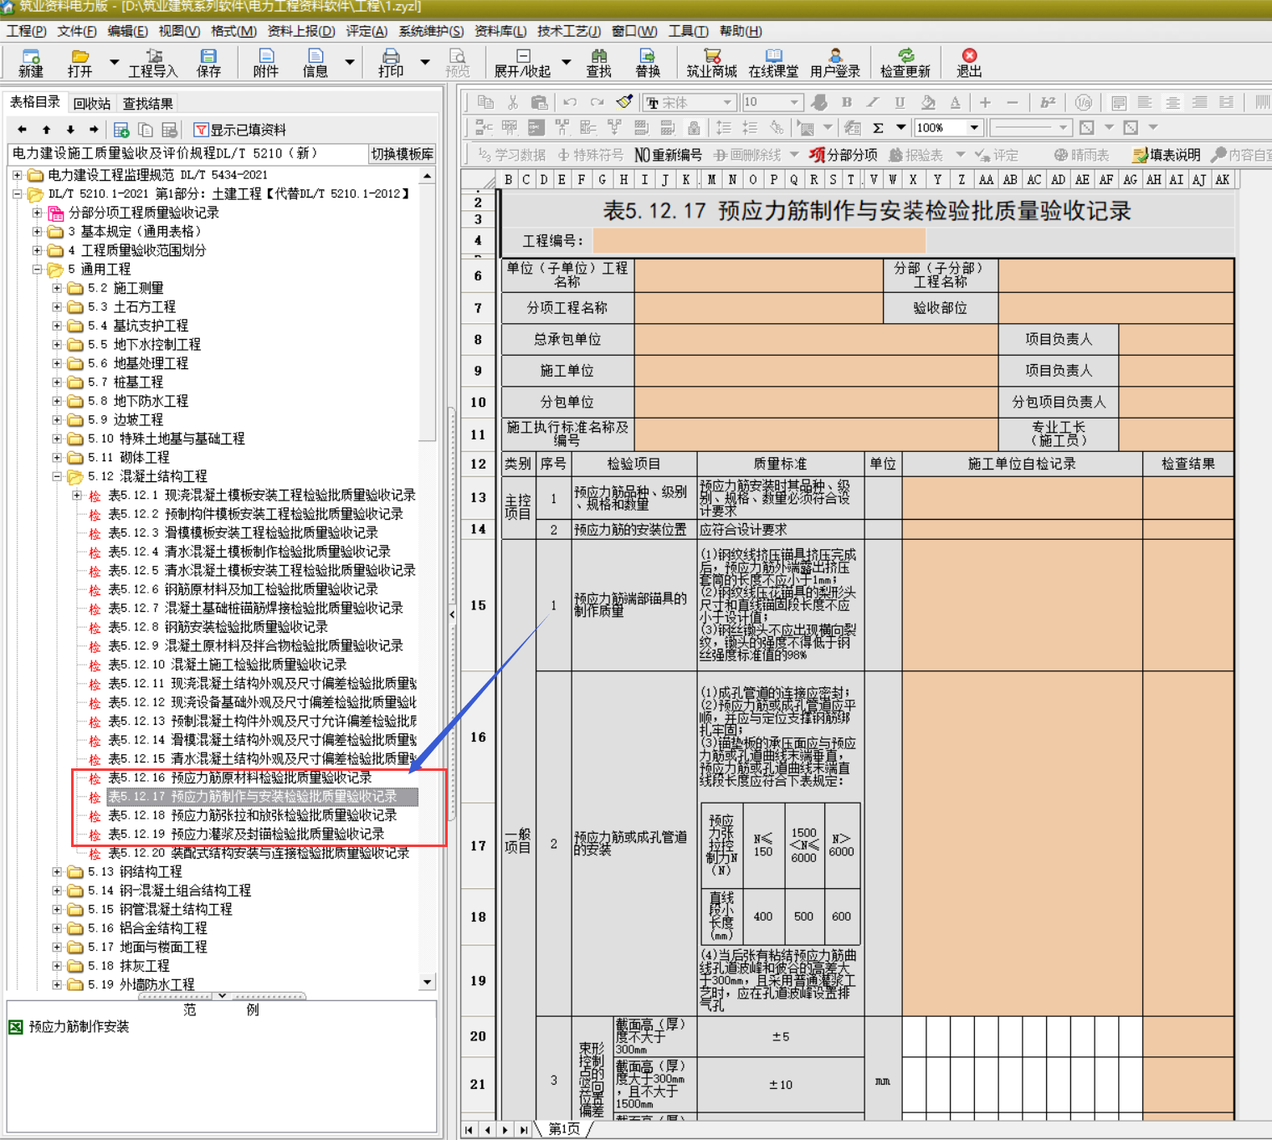Click the NO重新编号 button
Viewport: 1272px width, 1140px height.
(668, 155)
